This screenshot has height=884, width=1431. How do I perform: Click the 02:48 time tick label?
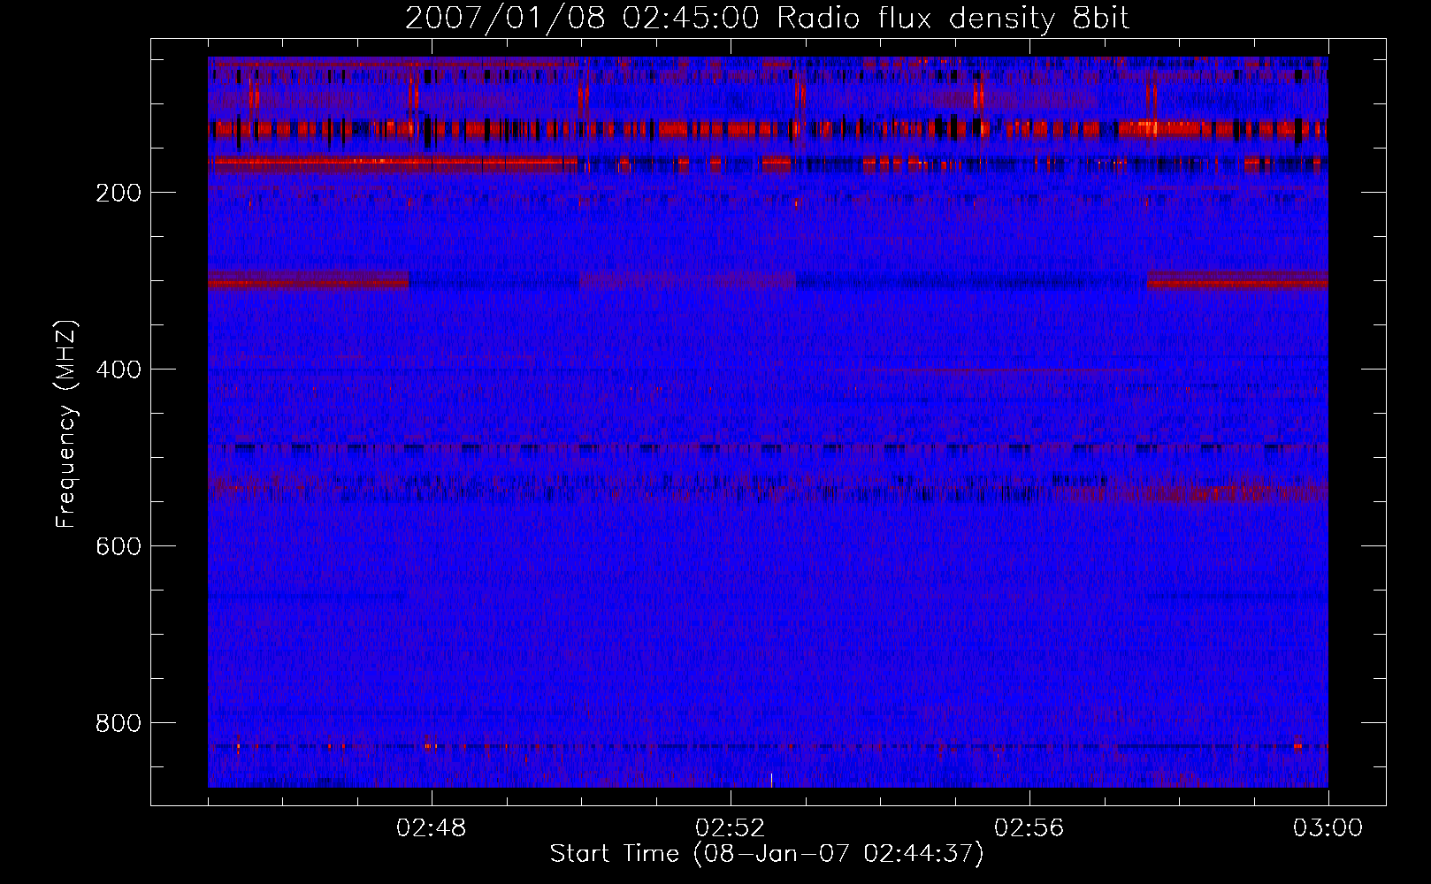432,828
